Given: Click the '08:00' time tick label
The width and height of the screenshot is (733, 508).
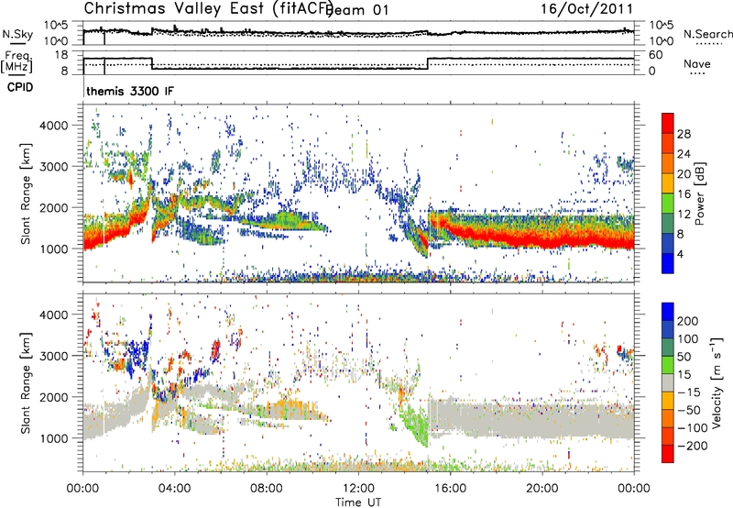Looking at the screenshot, I should tap(267, 489).
